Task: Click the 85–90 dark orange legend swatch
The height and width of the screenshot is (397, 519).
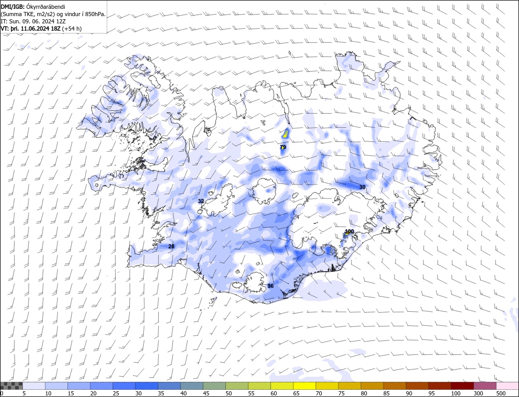Action: tap(394, 386)
